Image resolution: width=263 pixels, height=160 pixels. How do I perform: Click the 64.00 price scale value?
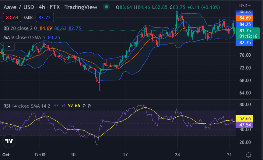(x=245, y=93)
